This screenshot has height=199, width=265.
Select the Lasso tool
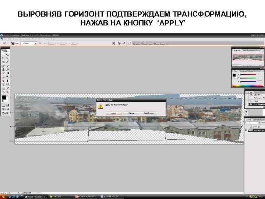(3, 58)
